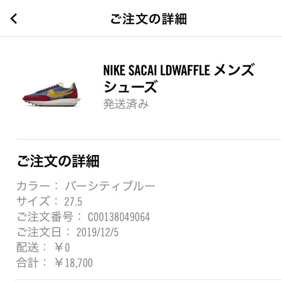
Task: Tap the yellow swoosh on the shoe
Action: click(x=60, y=93)
